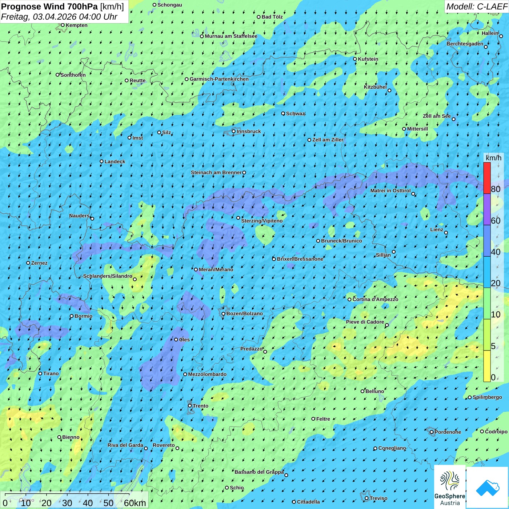This screenshot has width=509, height=509.
Task: Click the Meran/Merano marker
Action: [196, 269]
